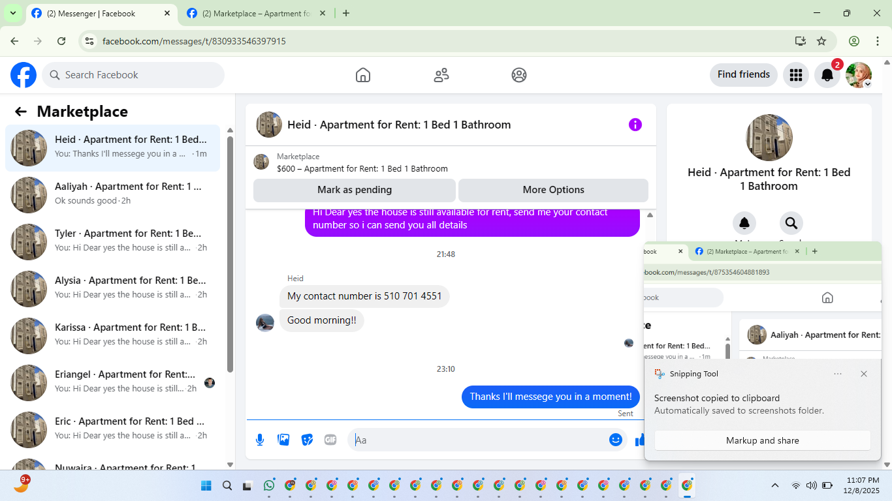Close the Messenger | Facebook tab

168,13
